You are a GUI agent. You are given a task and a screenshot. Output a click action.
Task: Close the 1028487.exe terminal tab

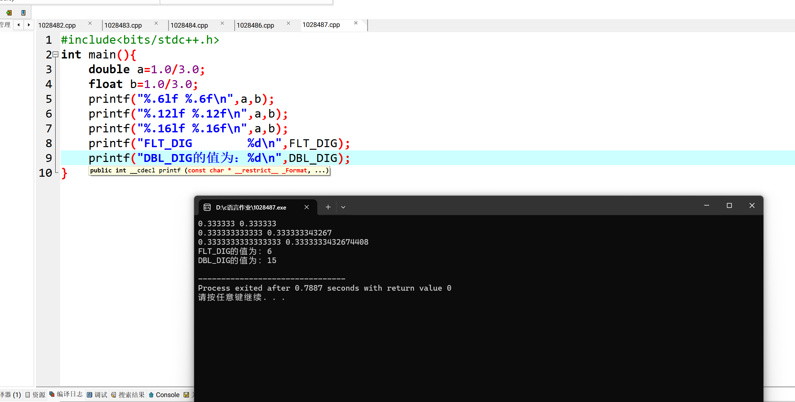[x=306, y=207]
